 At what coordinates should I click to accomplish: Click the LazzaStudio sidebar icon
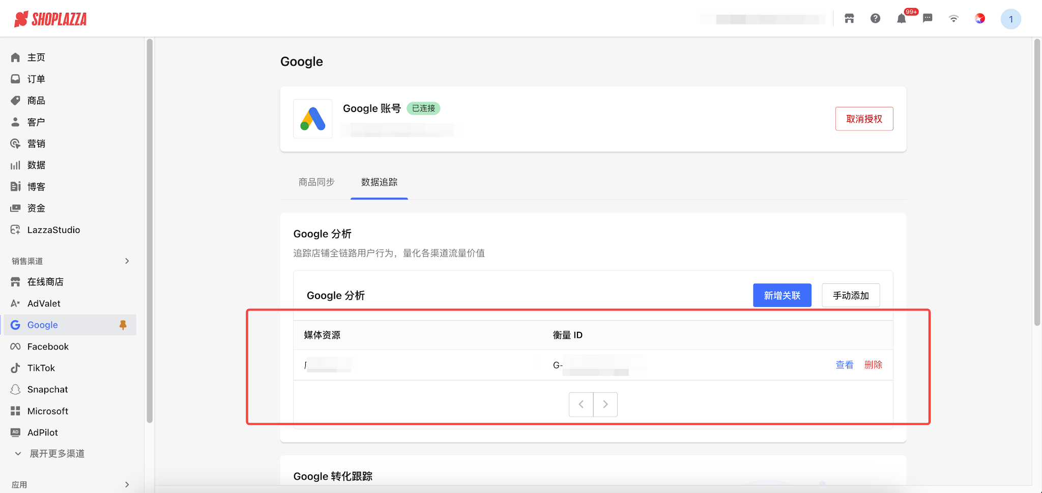click(x=15, y=230)
